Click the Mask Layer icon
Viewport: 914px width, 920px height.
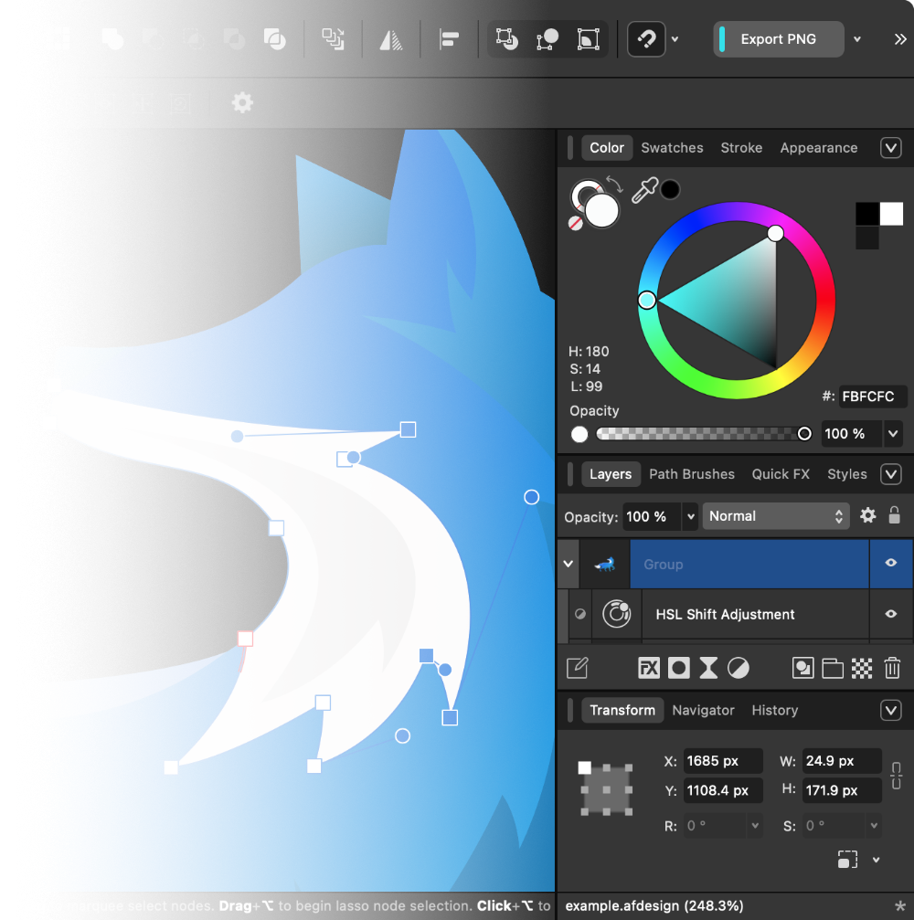tap(678, 668)
